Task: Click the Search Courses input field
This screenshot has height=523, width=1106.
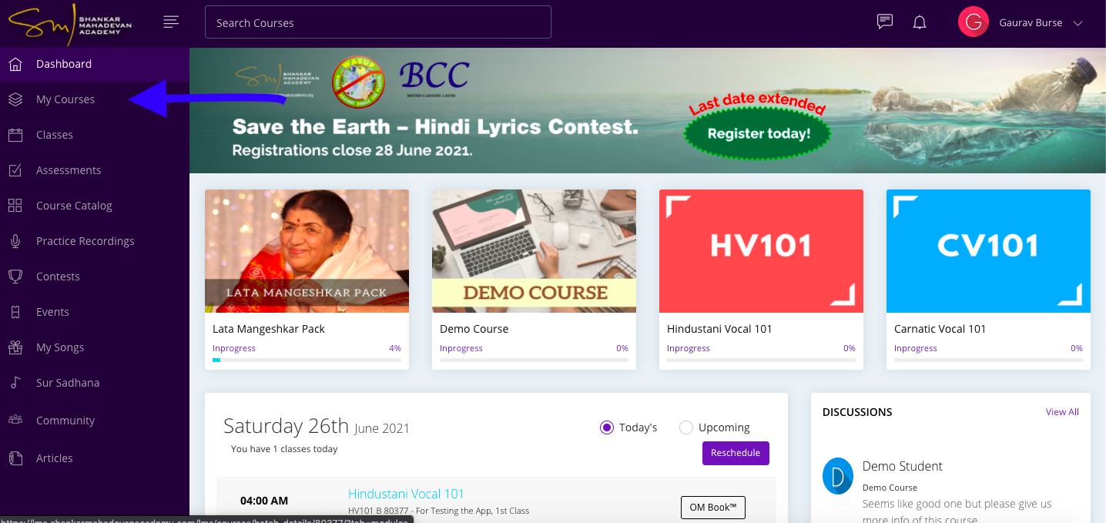Action: click(378, 22)
